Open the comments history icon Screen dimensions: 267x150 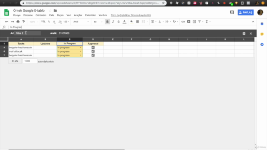pos(232,12)
